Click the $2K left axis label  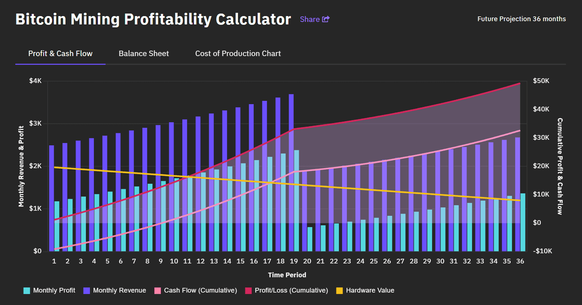(x=36, y=166)
